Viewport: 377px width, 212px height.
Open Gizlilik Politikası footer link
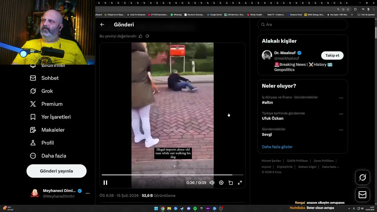point(297,161)
